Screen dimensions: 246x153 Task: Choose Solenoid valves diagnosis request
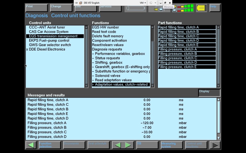108,76
